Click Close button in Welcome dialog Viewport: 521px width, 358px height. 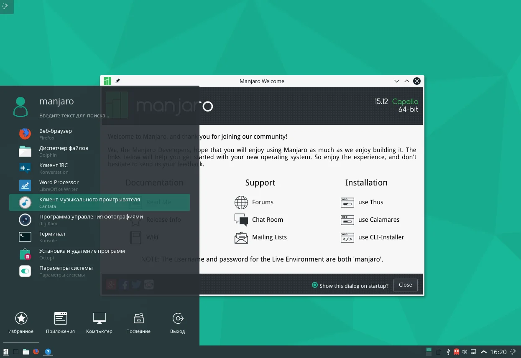(x=405, y=285)
